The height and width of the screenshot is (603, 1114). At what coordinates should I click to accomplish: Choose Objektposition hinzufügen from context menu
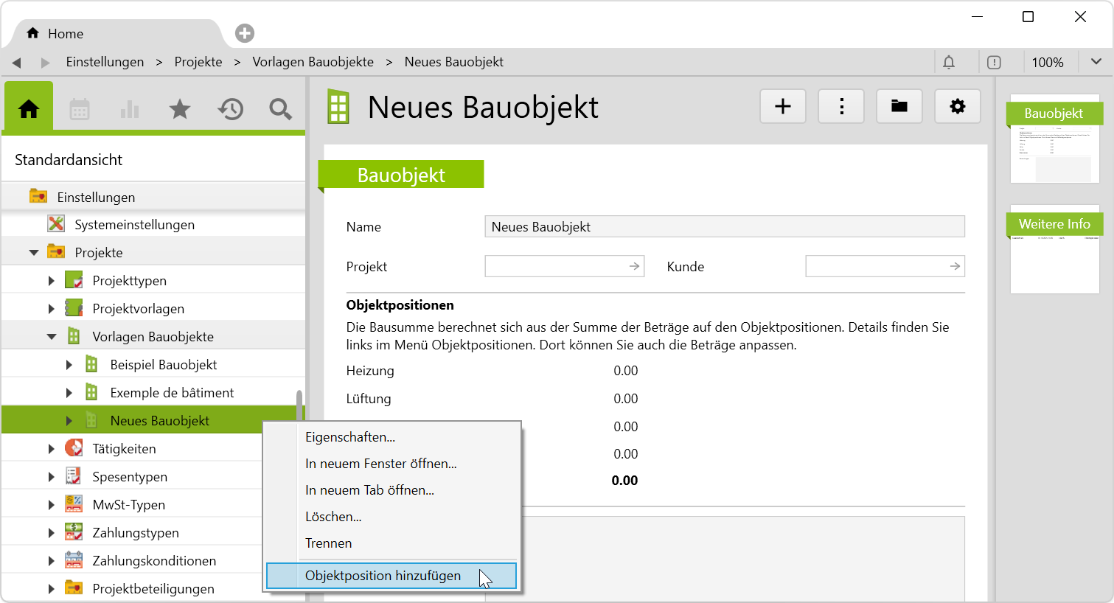(x=383, y=576)
